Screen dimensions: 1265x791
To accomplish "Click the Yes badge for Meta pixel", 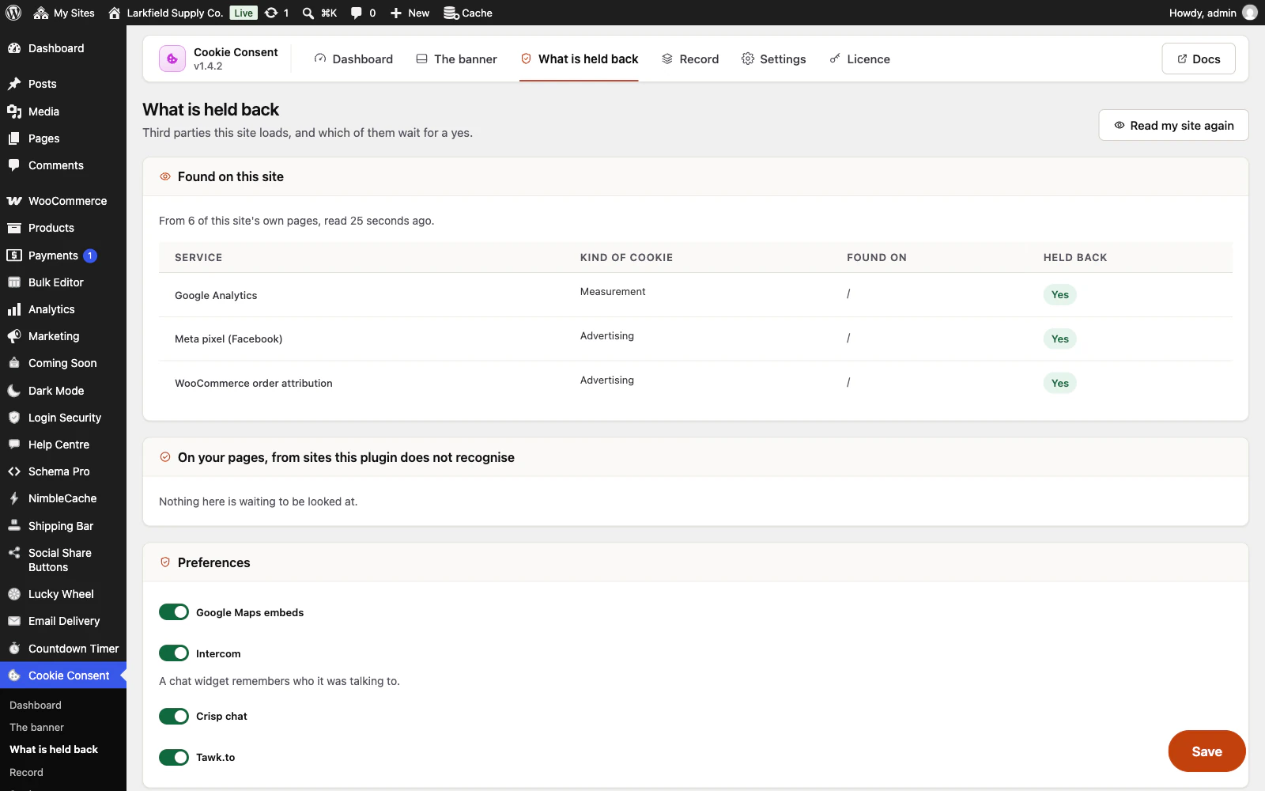I will pyautogui.click(x=1060, y=339).
